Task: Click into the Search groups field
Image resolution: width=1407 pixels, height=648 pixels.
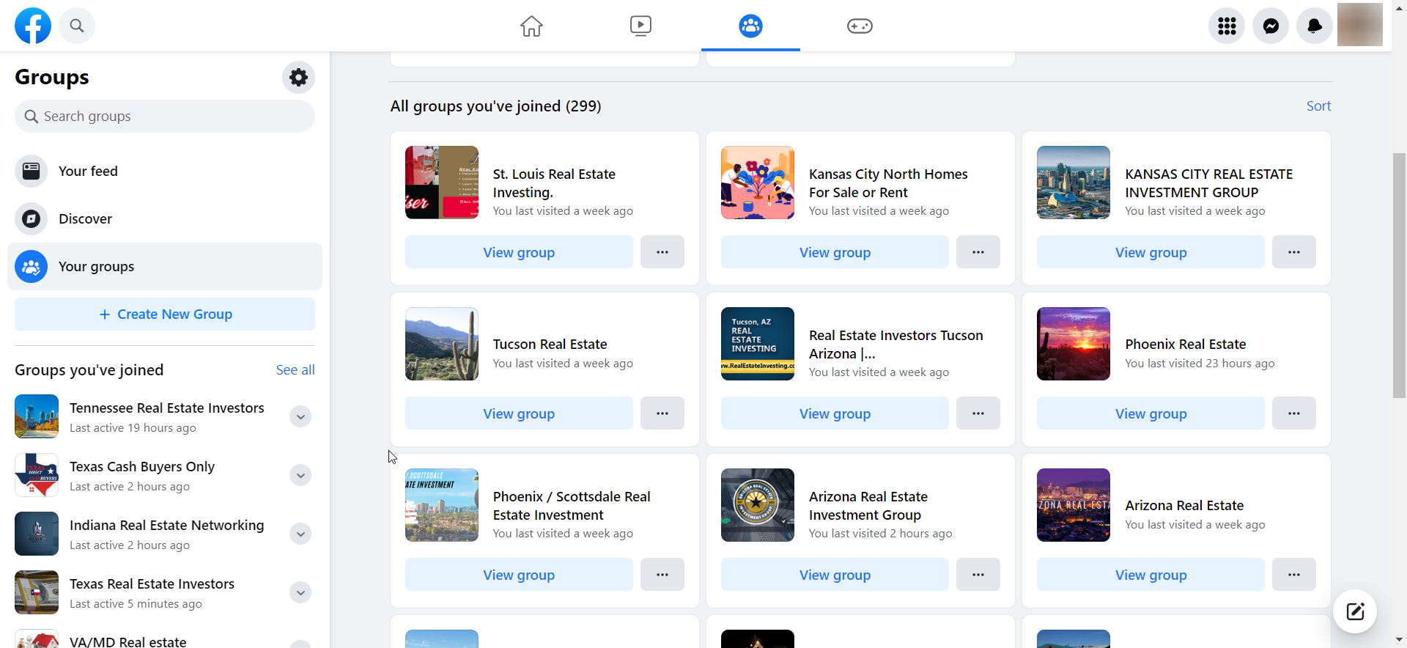Action: [165, 117]
